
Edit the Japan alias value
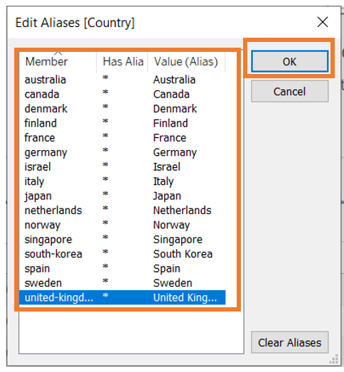point(167,196)
